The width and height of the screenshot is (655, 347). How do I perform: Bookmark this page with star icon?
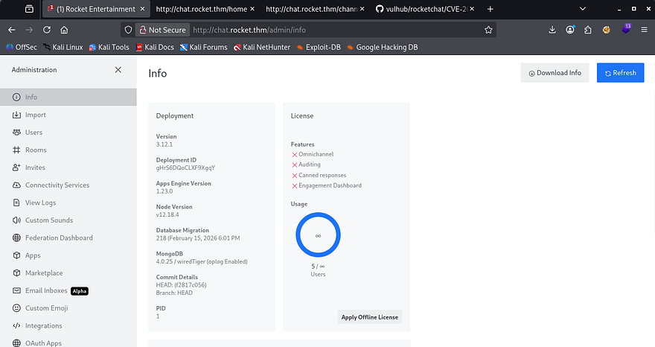point(488,30)
